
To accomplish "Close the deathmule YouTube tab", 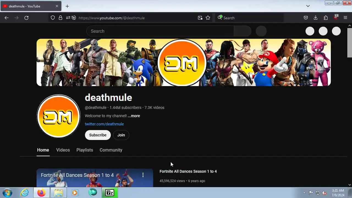I will tap(57, 6).
